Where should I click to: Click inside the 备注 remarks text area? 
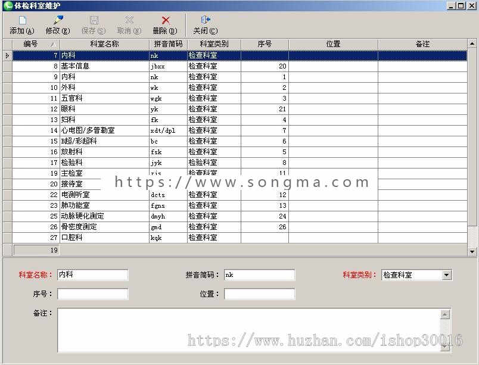[249, 330]
